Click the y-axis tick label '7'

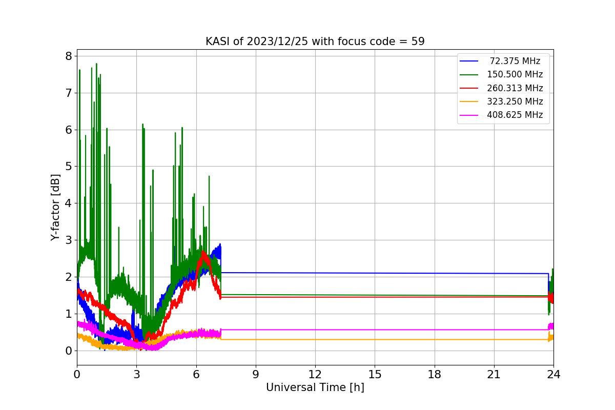[x=68, y=93]
